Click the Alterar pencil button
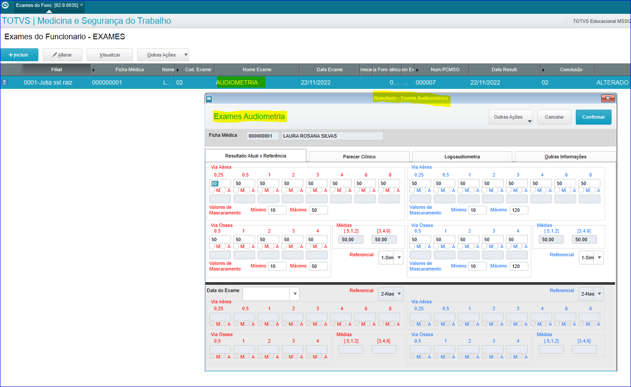This screenshot has height=387, width=631. tap(62, 55)
